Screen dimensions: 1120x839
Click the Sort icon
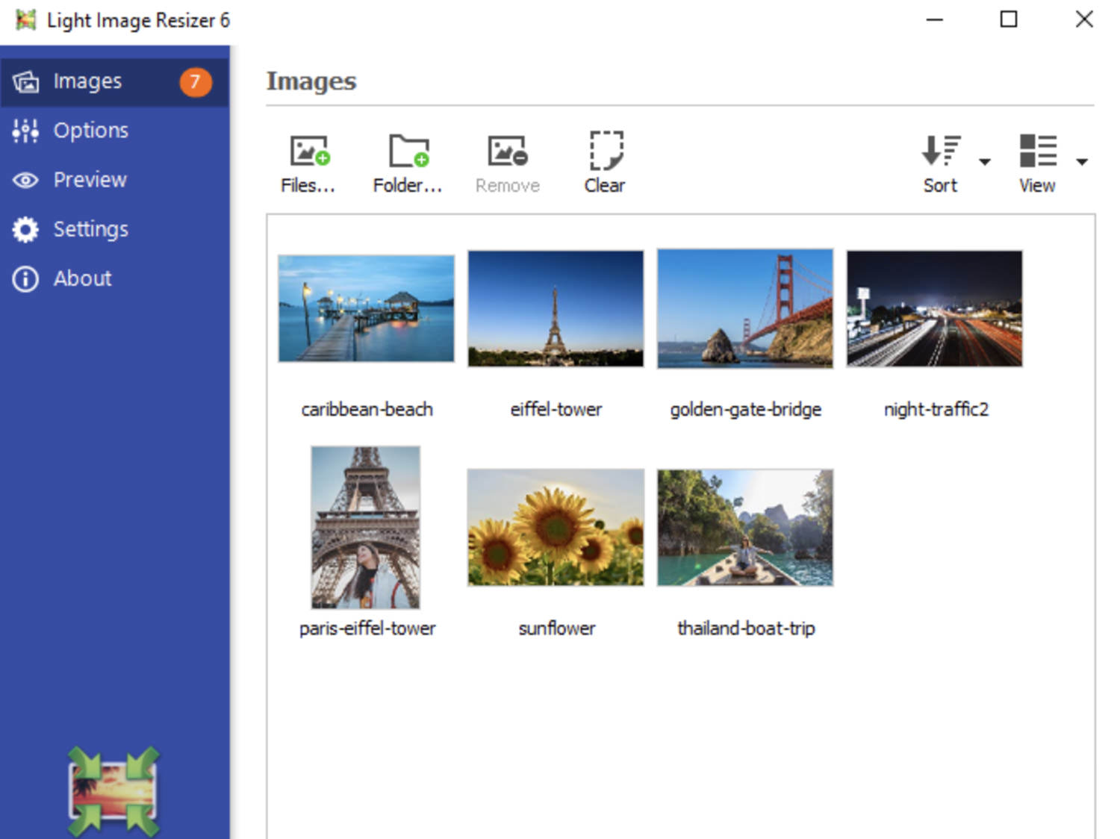[941, 151]
